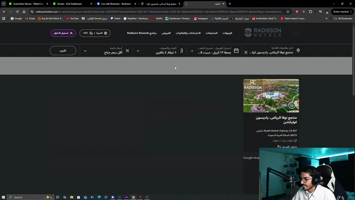Expand the rooms and guests dropdown arrow
Image resolution: width=355 pixels, height=200 pixels.
pyautogui.click(x=138, y=51)
